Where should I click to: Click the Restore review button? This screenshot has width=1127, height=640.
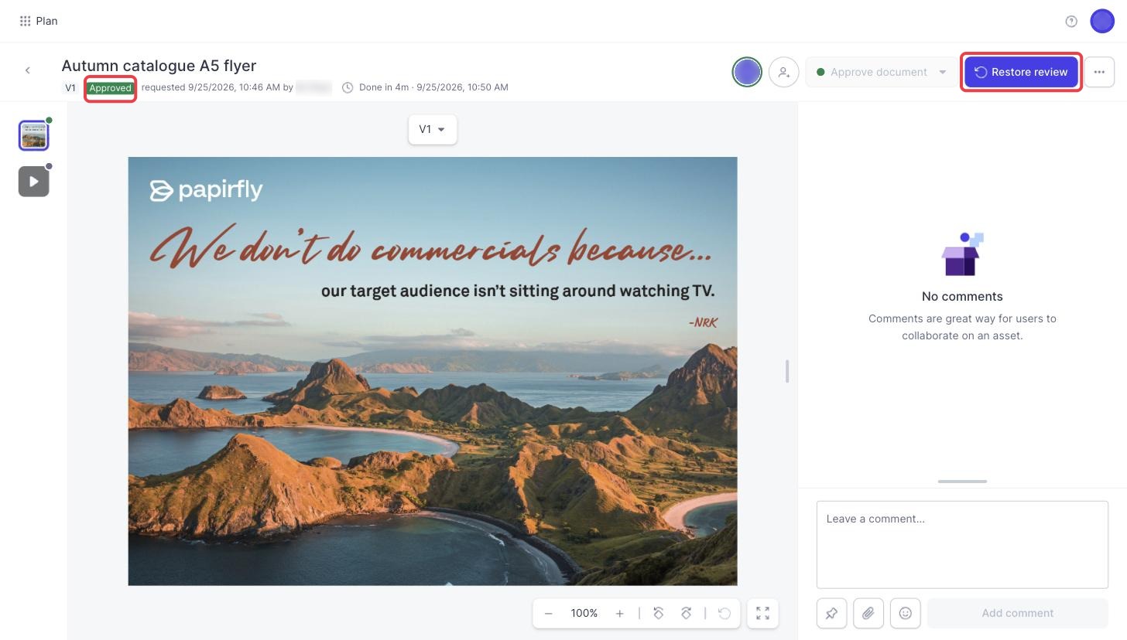click(x=1021, y=72)
